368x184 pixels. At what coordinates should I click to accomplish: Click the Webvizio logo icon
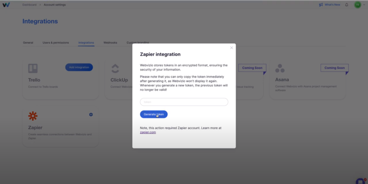pos(6,5)
